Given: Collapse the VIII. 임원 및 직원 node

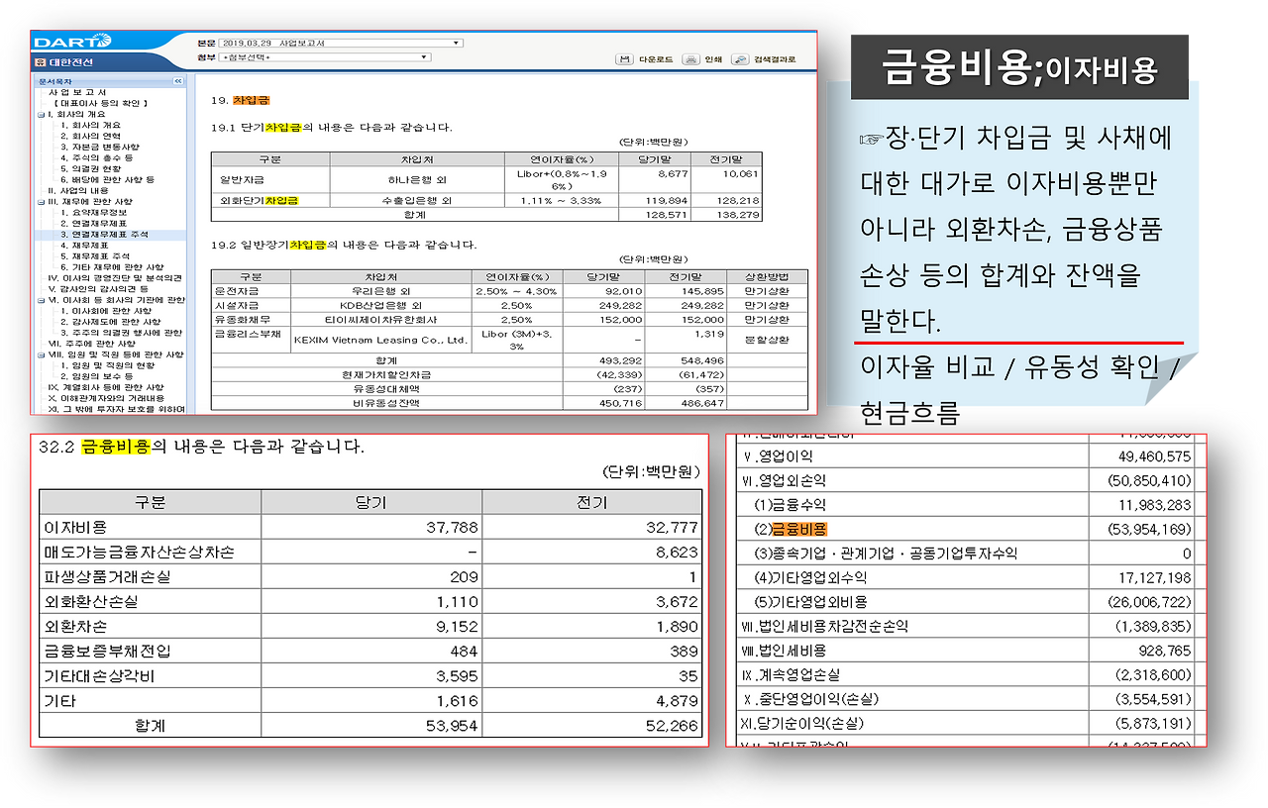Looking at the screenshot, I should 41,354.
